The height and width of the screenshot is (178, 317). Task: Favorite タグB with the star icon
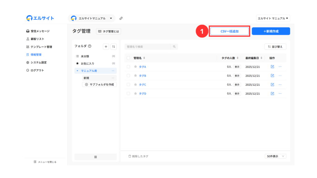(135, 76)
